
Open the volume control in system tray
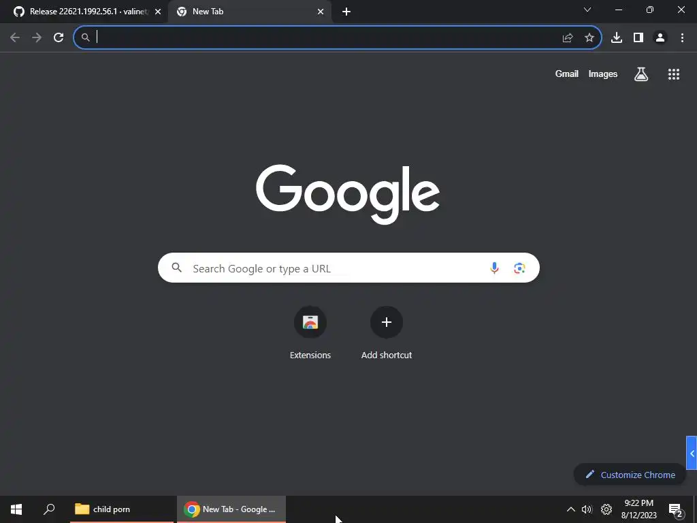tap(587, 509)
